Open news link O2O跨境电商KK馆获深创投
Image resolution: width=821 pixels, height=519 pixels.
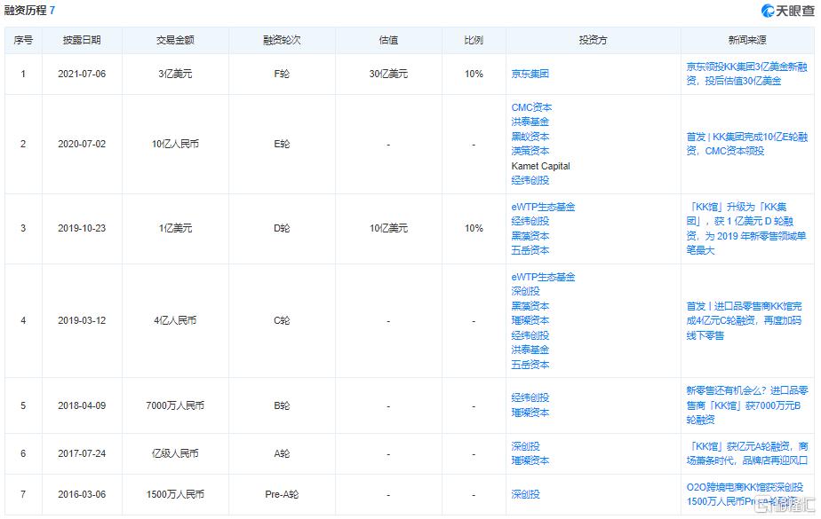point(745,494)
